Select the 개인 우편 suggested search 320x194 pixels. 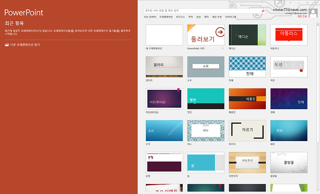click(217, 17)
